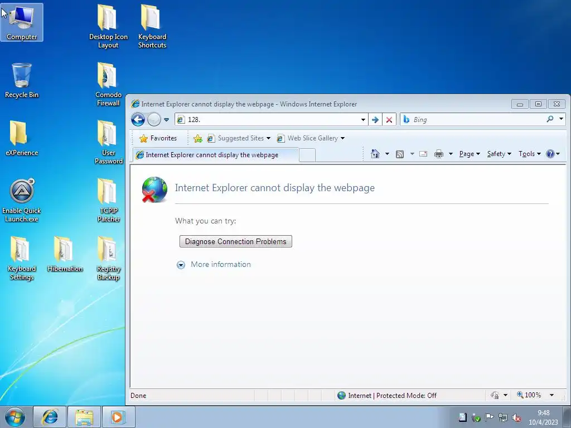571x428 pixels.
Task: Click the address bar containing 128.
Action: 271,119
